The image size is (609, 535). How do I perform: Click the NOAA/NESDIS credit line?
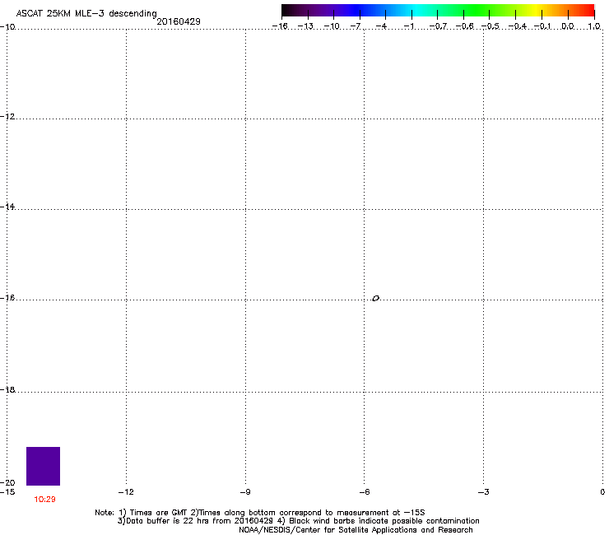[356, 530]
